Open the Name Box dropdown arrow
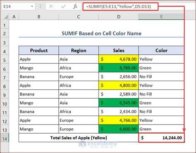The image size is (196, 153). pos(32,7)
